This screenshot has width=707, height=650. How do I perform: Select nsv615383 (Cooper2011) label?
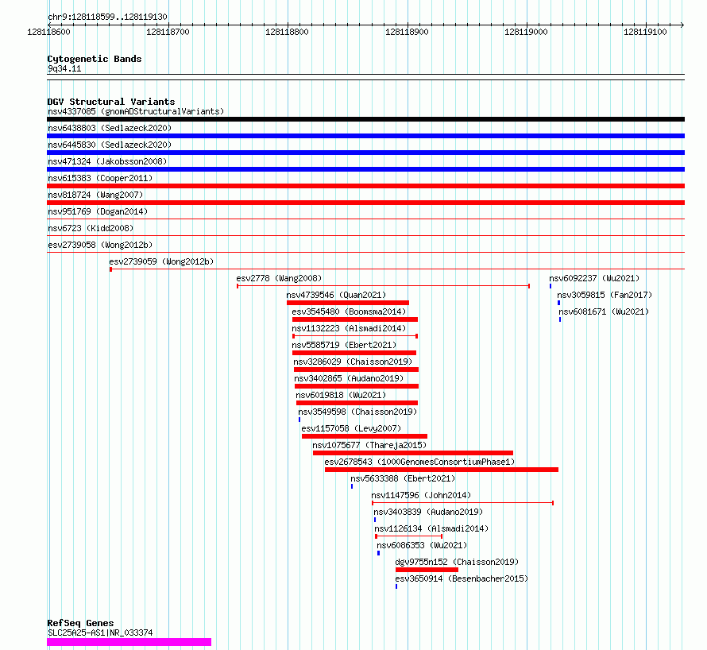point(100,178)
